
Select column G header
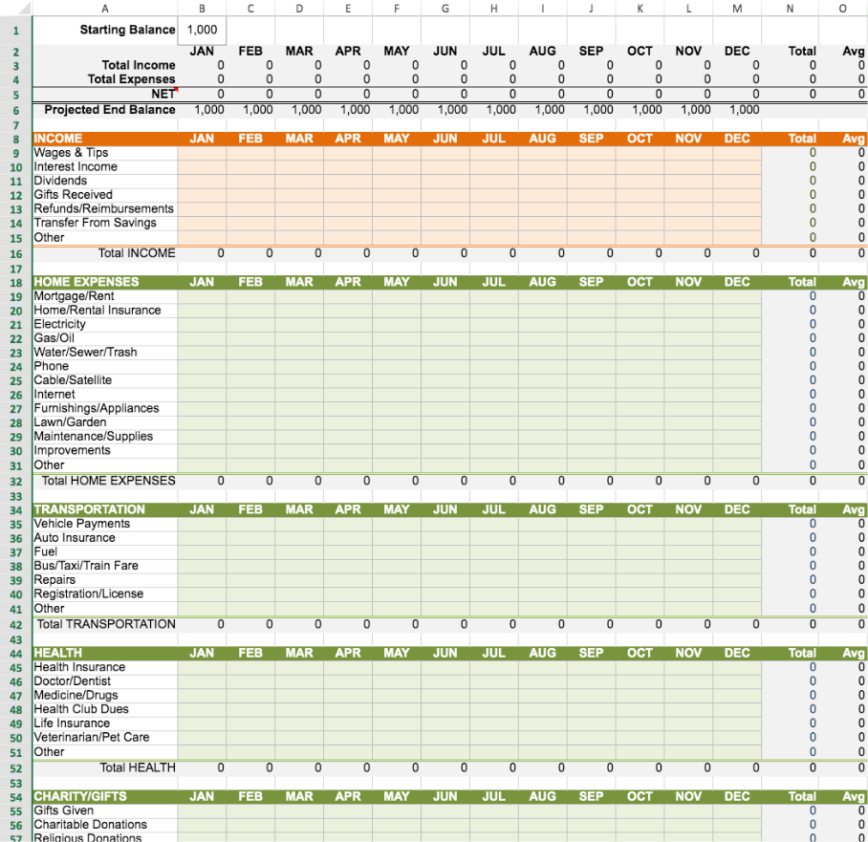tap(445, 8)
